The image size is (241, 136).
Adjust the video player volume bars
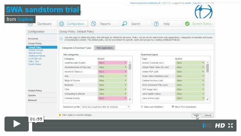coord(207,126)
